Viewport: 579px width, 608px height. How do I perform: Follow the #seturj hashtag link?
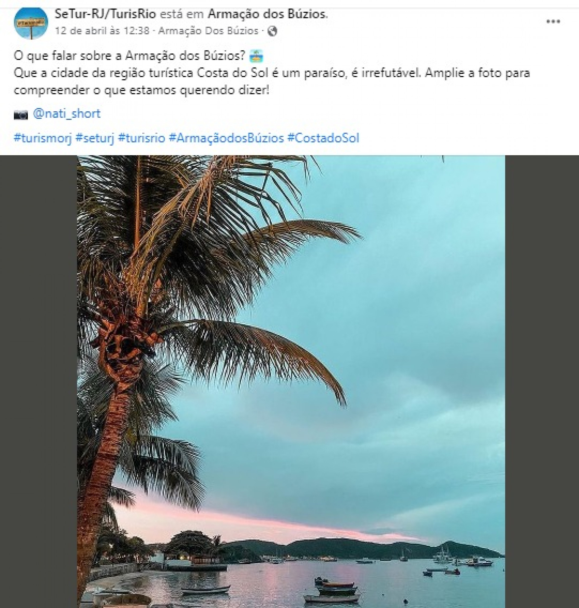95,138
